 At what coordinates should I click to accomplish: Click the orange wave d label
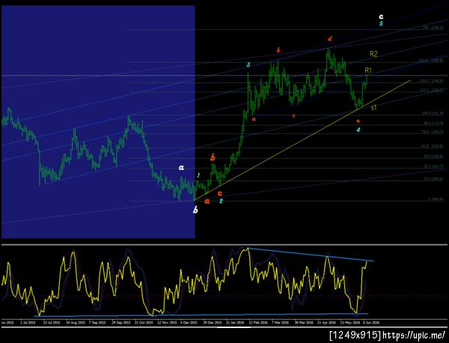(329, 38)
